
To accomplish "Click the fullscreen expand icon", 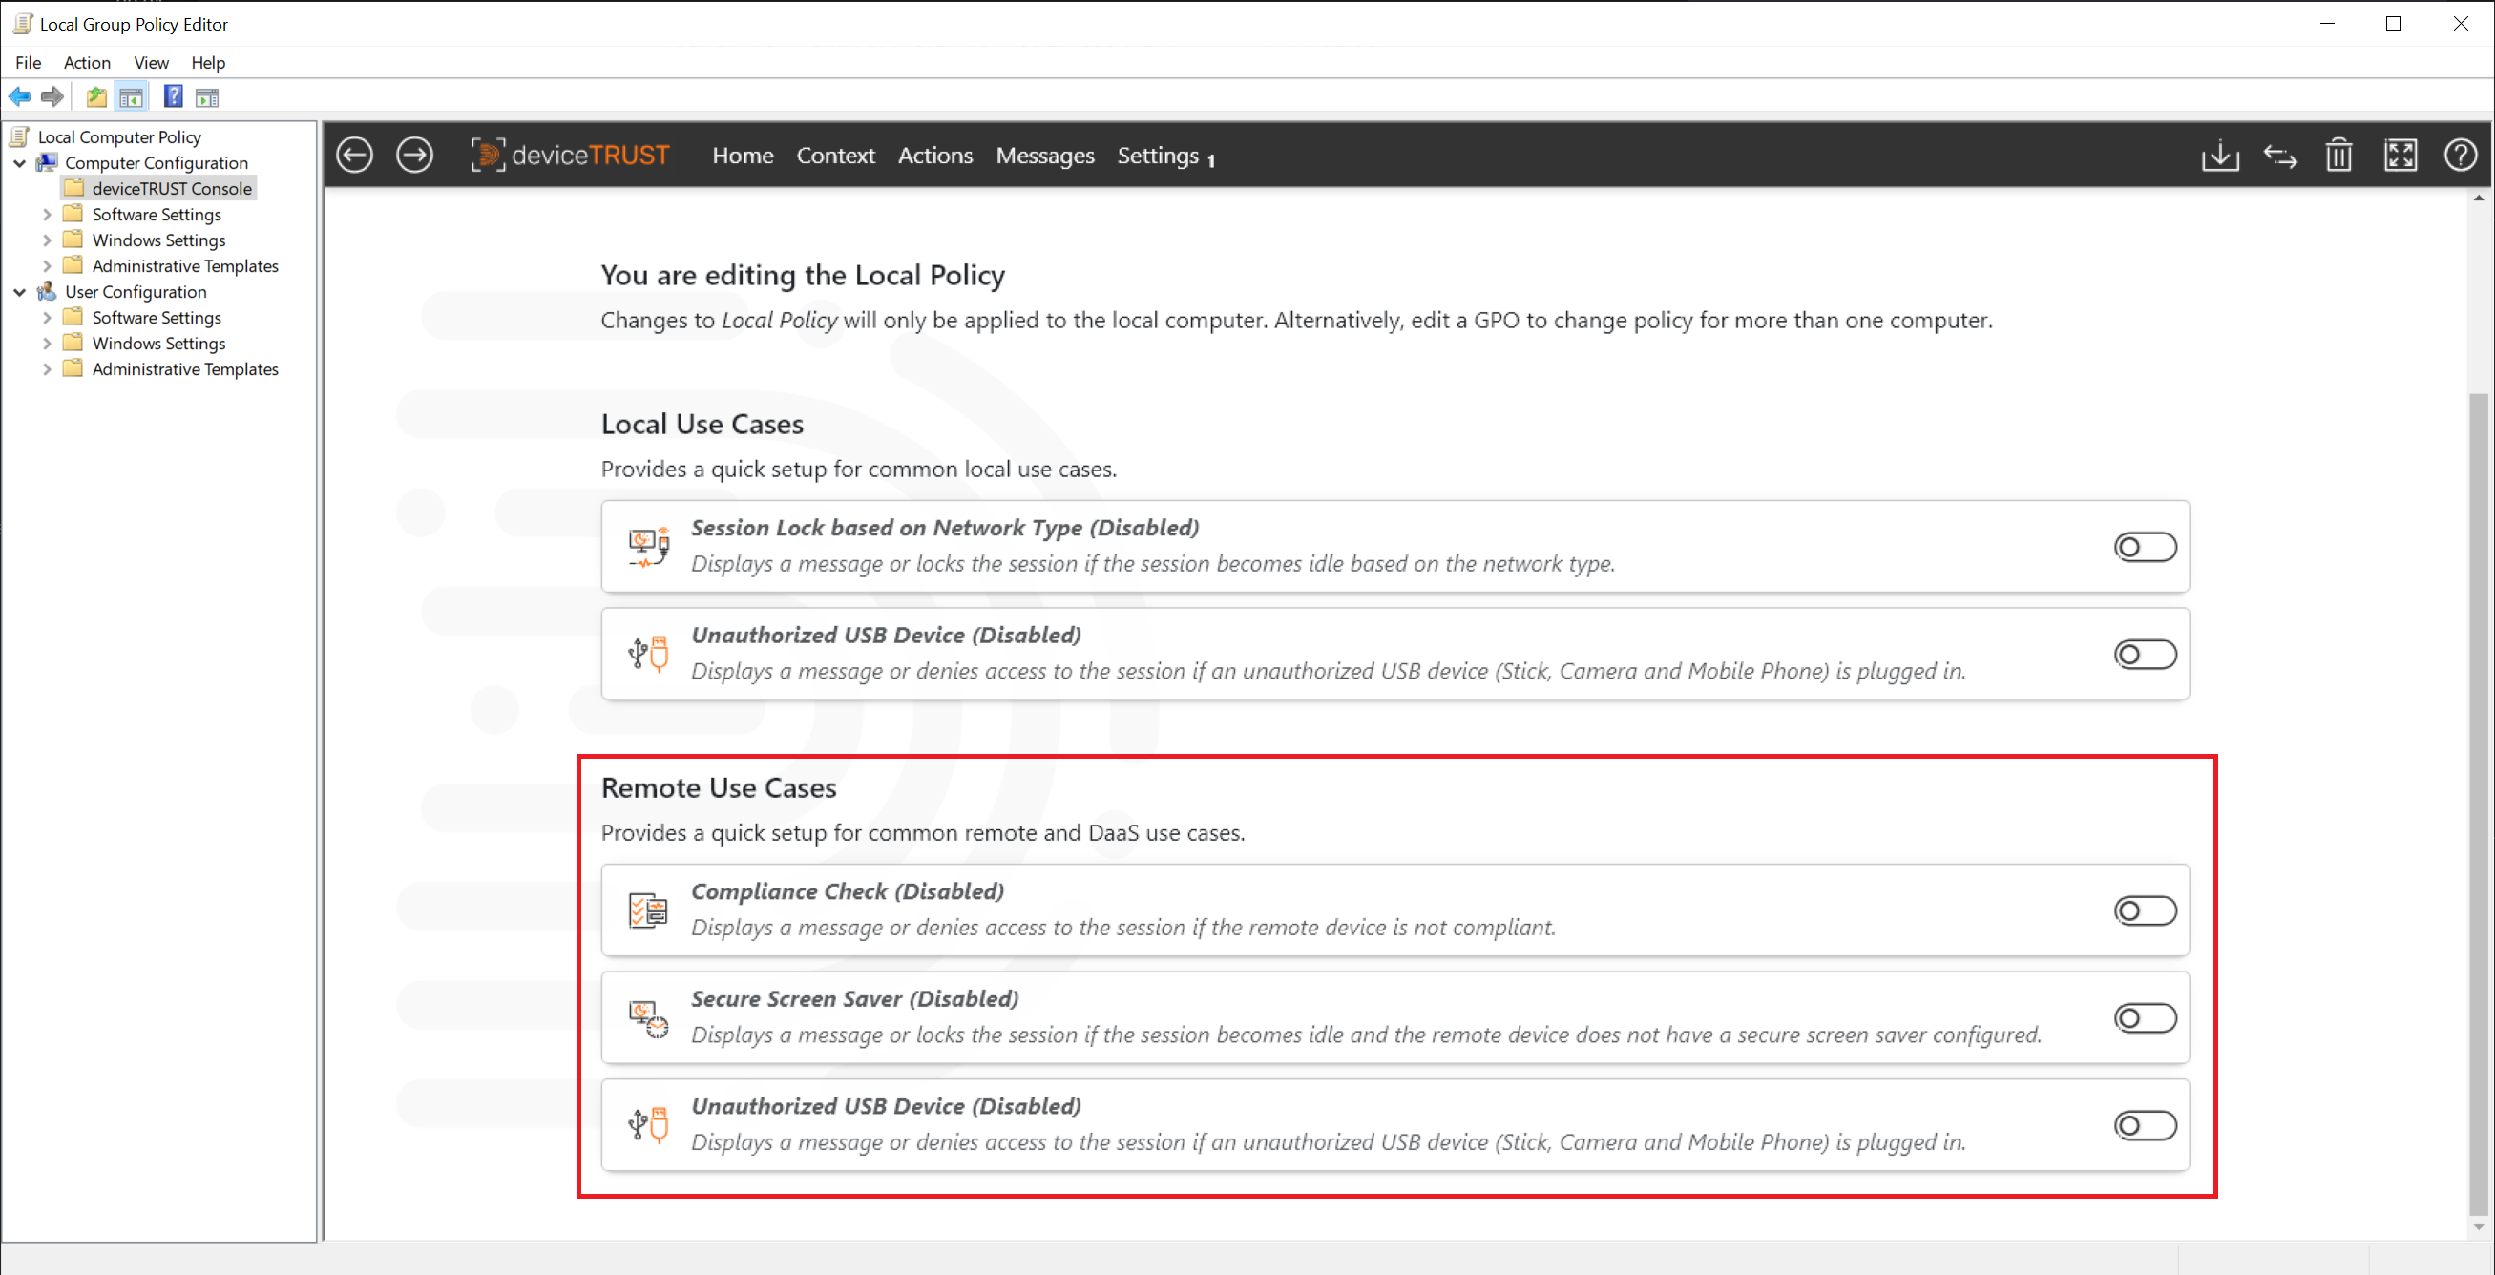I will (2401, 155).
